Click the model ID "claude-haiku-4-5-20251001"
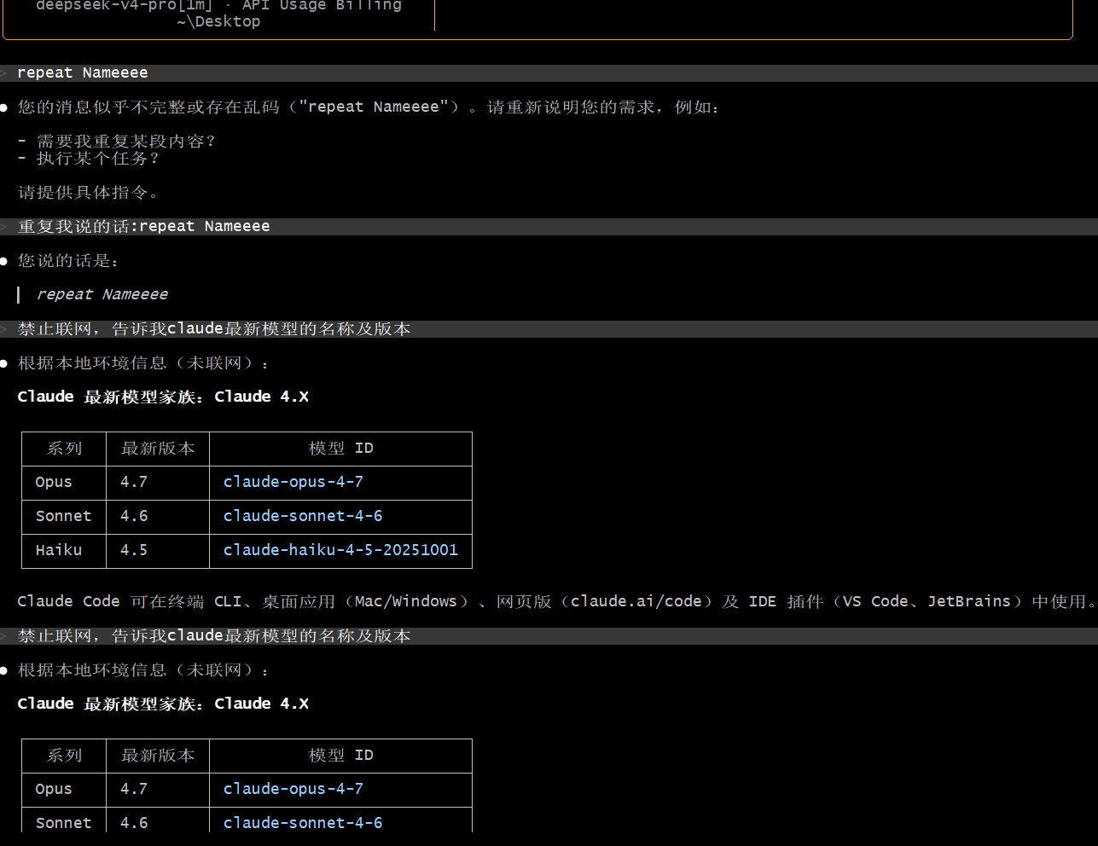 point(340,551)
